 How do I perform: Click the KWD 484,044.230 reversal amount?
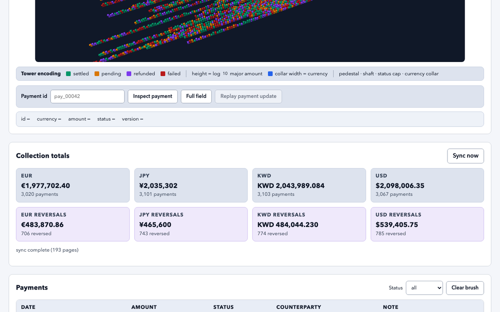tap(288, 225)
